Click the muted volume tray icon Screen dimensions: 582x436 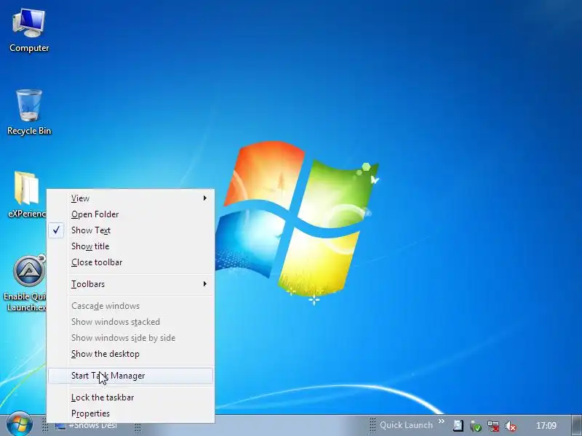511,426
